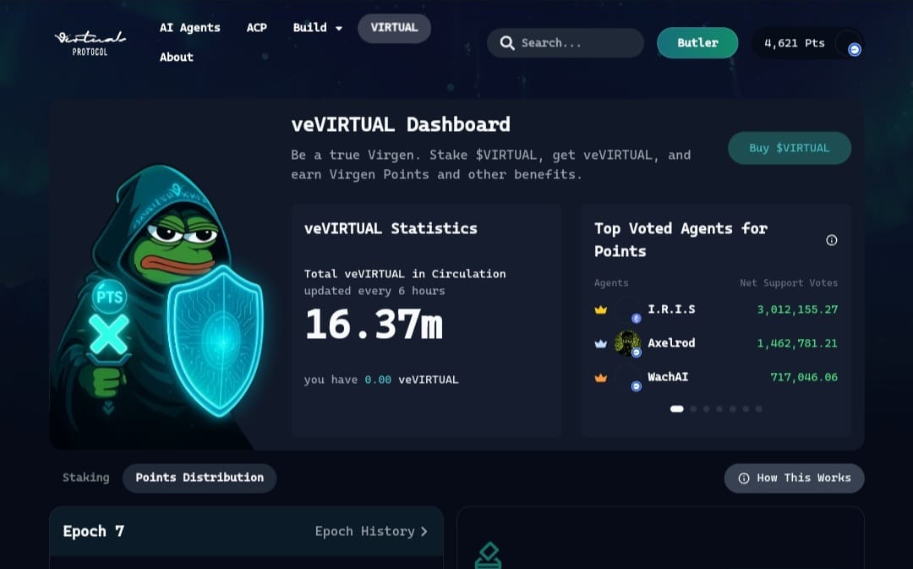Switch to the Points Distribution tab

tap(200, 478)
